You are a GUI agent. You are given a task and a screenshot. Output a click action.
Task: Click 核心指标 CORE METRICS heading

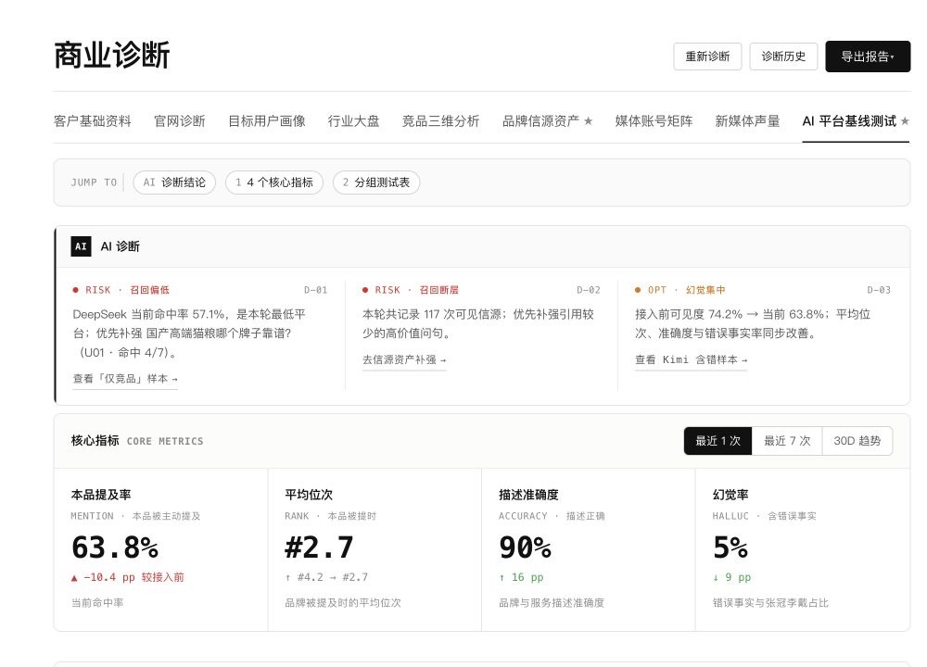coord(137,441)
